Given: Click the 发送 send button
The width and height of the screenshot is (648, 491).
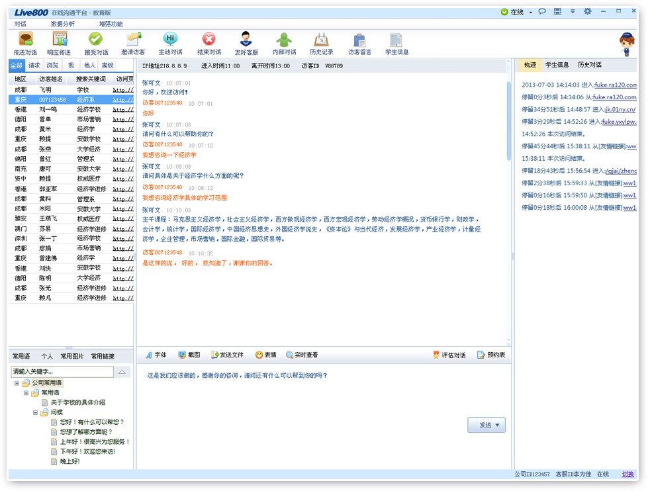Looking at the screenshot, I should point(486,425).
